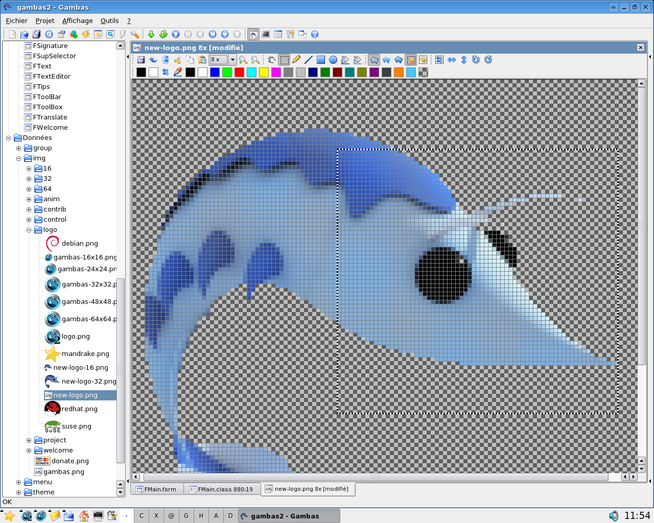Swap foreground and background colors
This screenshot has width=654, height=523.
[x=166, y=72]
